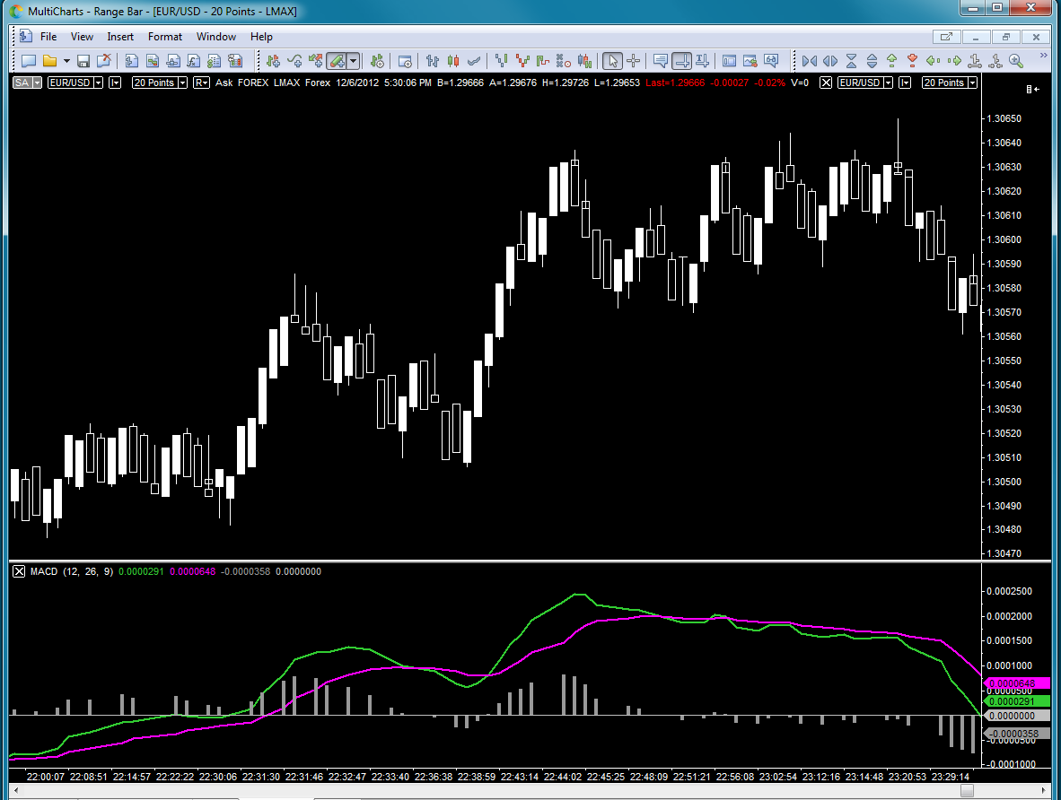Viewport: 1061px width, 800px height.
Task: Select the Crosshair cursor tool
Action: (x=634, y=62)
